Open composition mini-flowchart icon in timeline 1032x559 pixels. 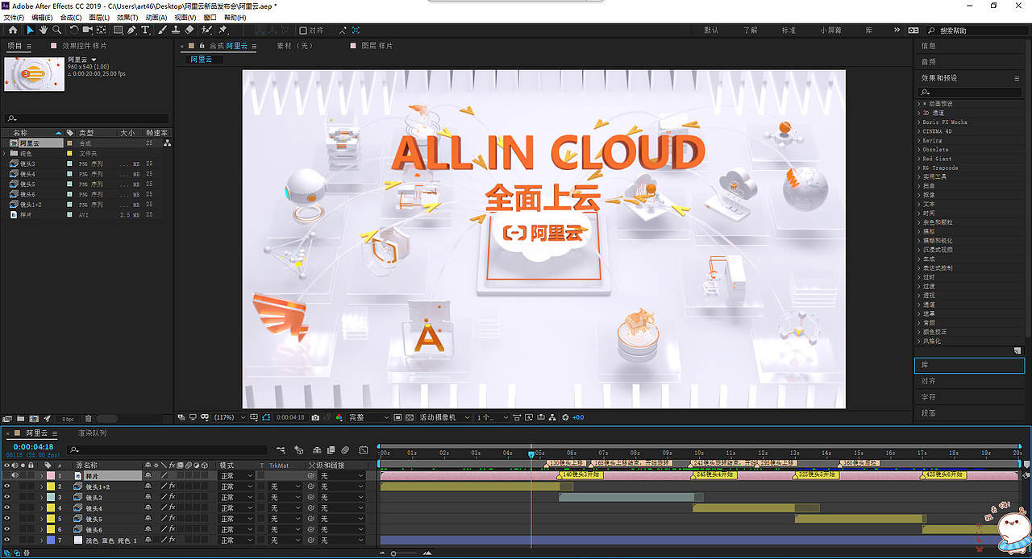click(x=281, y=449)
